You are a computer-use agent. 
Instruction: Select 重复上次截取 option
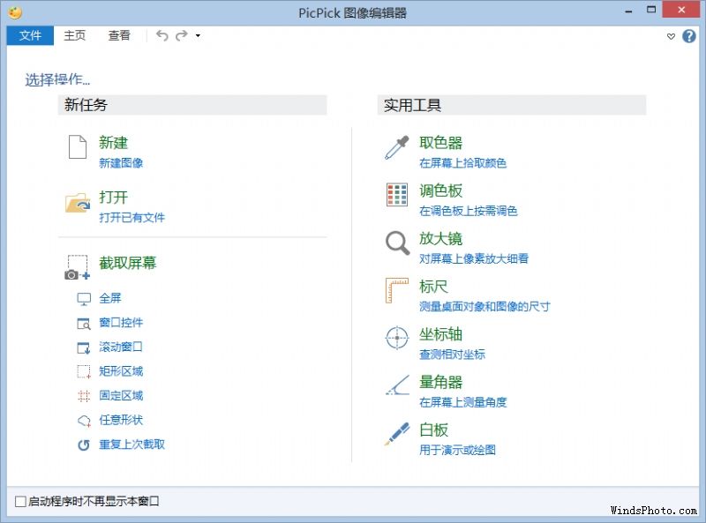tap(131, 445)
